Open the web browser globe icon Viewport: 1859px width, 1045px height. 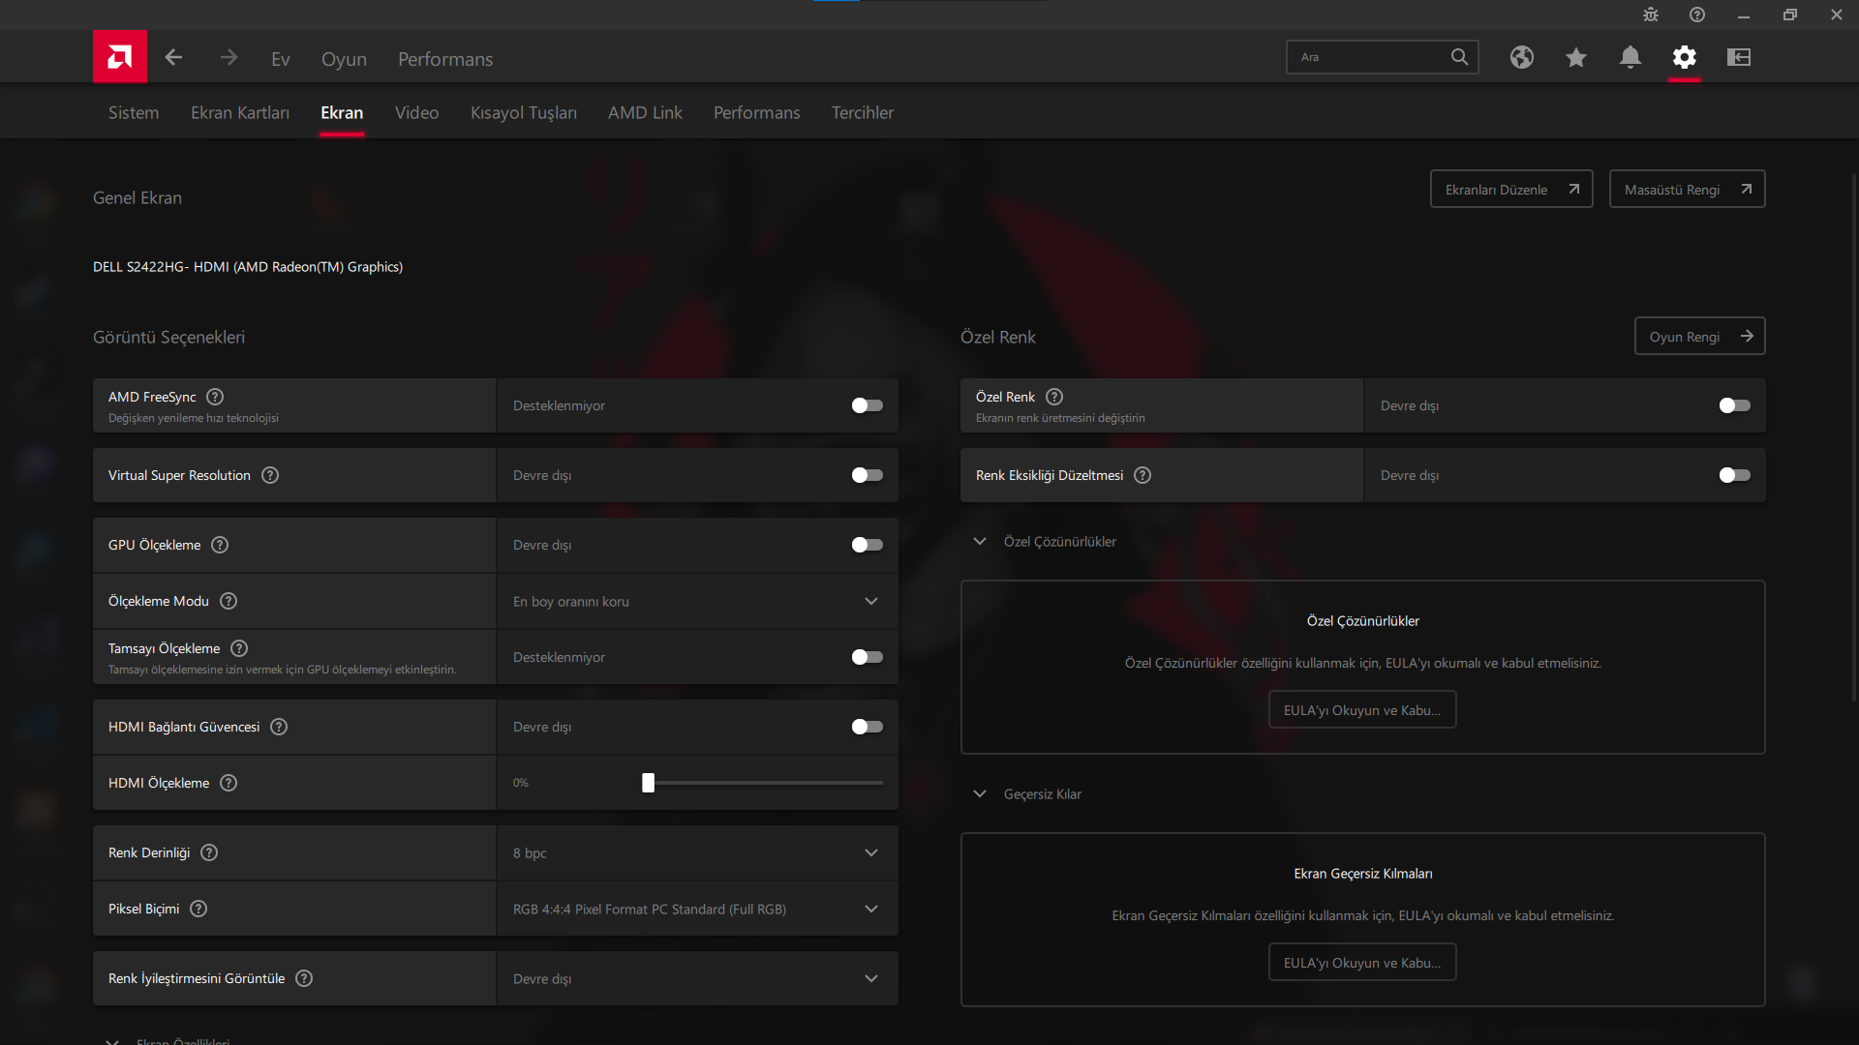pyautogui.click(x=1521, y=58)
